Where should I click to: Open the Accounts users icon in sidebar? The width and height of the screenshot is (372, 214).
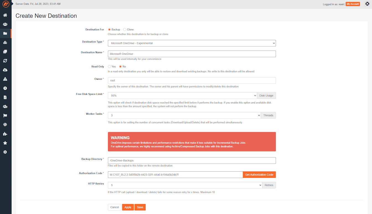(5, 24)
